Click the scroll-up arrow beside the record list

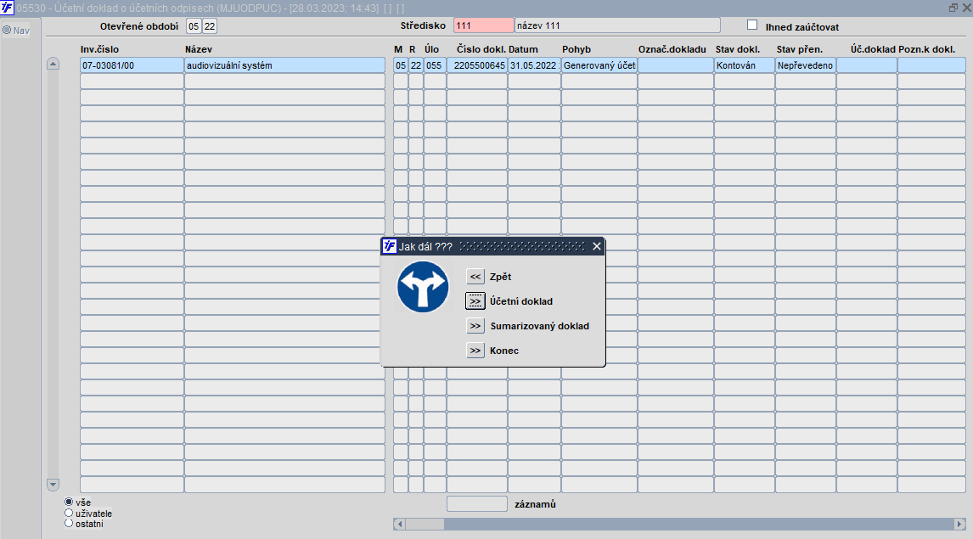tap(53, 64)
